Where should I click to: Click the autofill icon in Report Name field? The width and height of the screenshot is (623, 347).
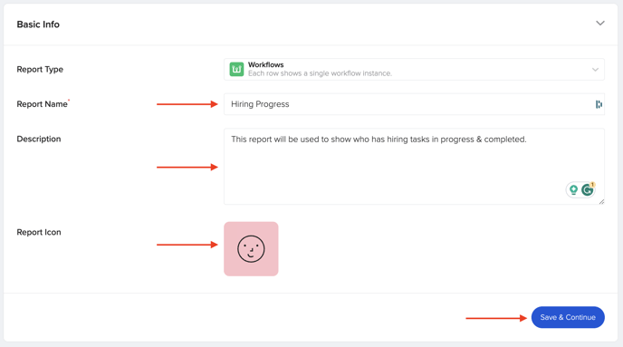(599, 104)
